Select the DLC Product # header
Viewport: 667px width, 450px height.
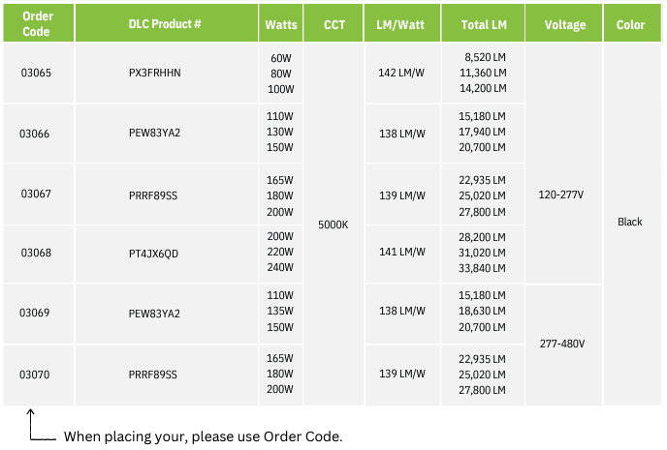[167, 23]
